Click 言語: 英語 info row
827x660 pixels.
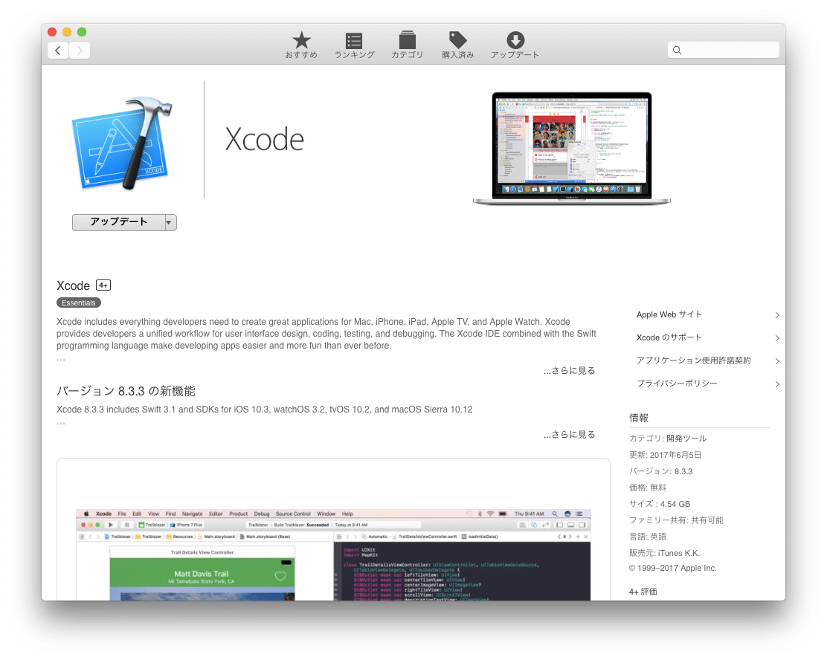[648, 537]
